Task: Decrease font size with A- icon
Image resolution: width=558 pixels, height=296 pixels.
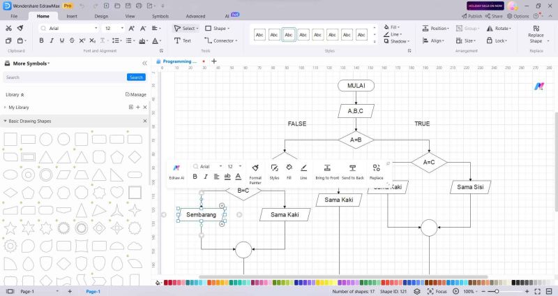Action: click(143, 28)
